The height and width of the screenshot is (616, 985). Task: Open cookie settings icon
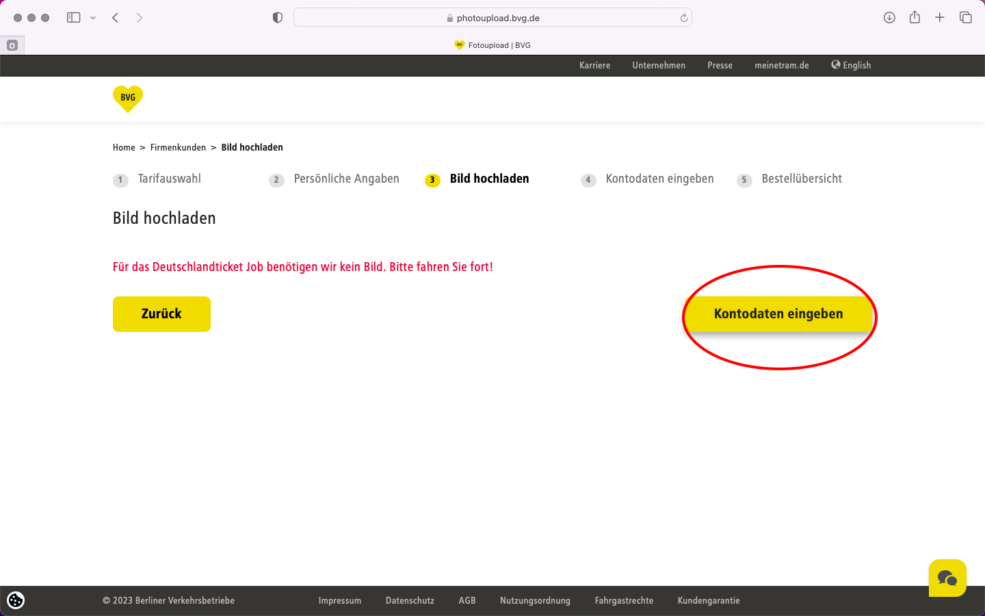[16, 600]
